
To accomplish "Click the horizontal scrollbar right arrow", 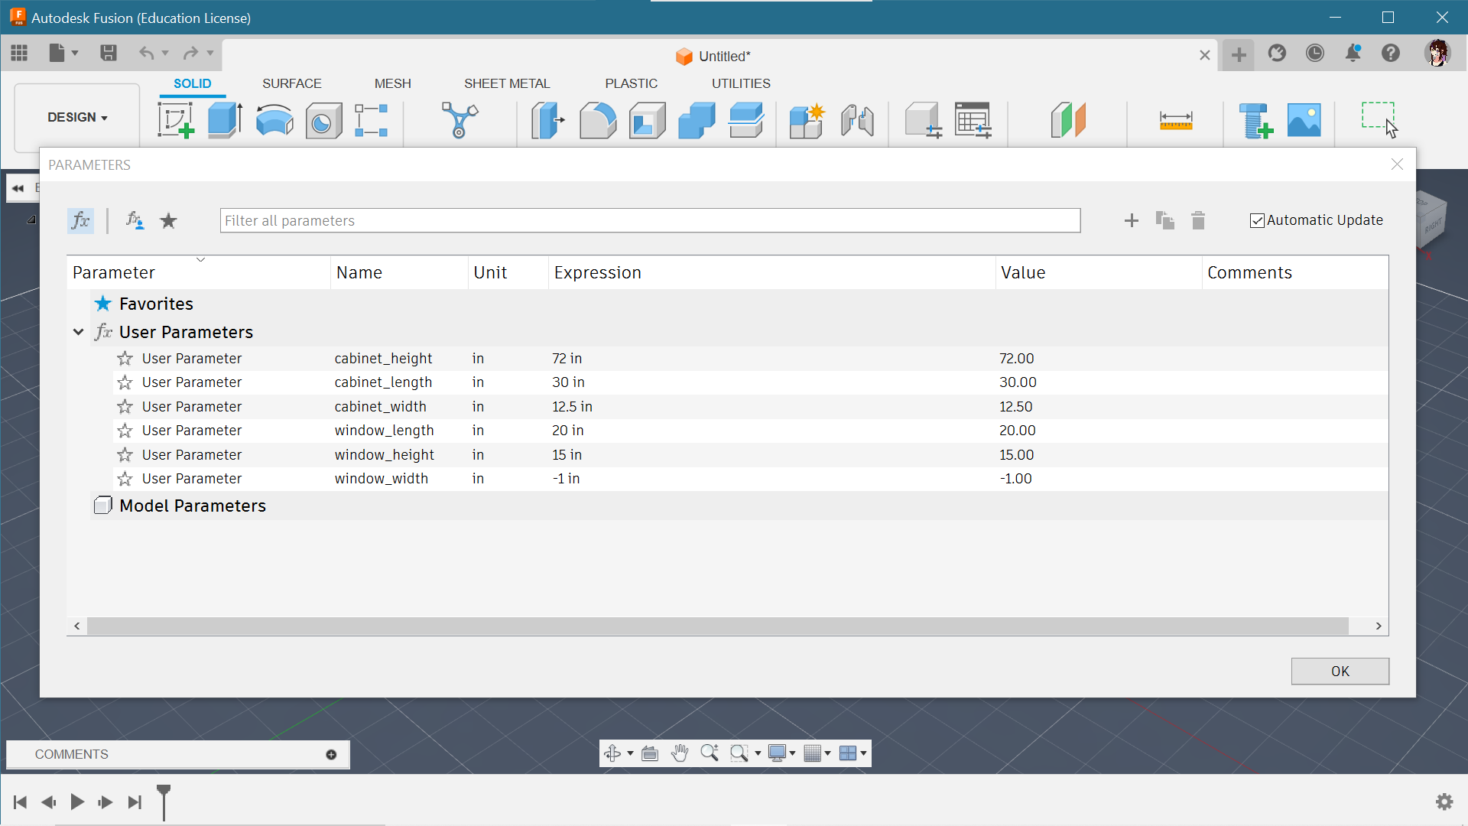I will tap(1379, 626).
